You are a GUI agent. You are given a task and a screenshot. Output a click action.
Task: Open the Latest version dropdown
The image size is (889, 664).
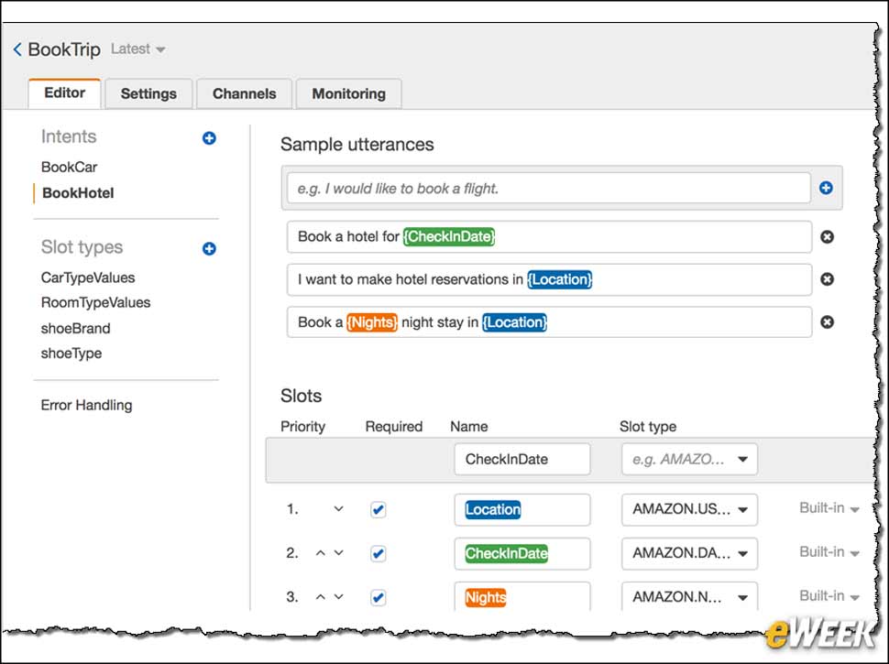(x=138, y=49)
